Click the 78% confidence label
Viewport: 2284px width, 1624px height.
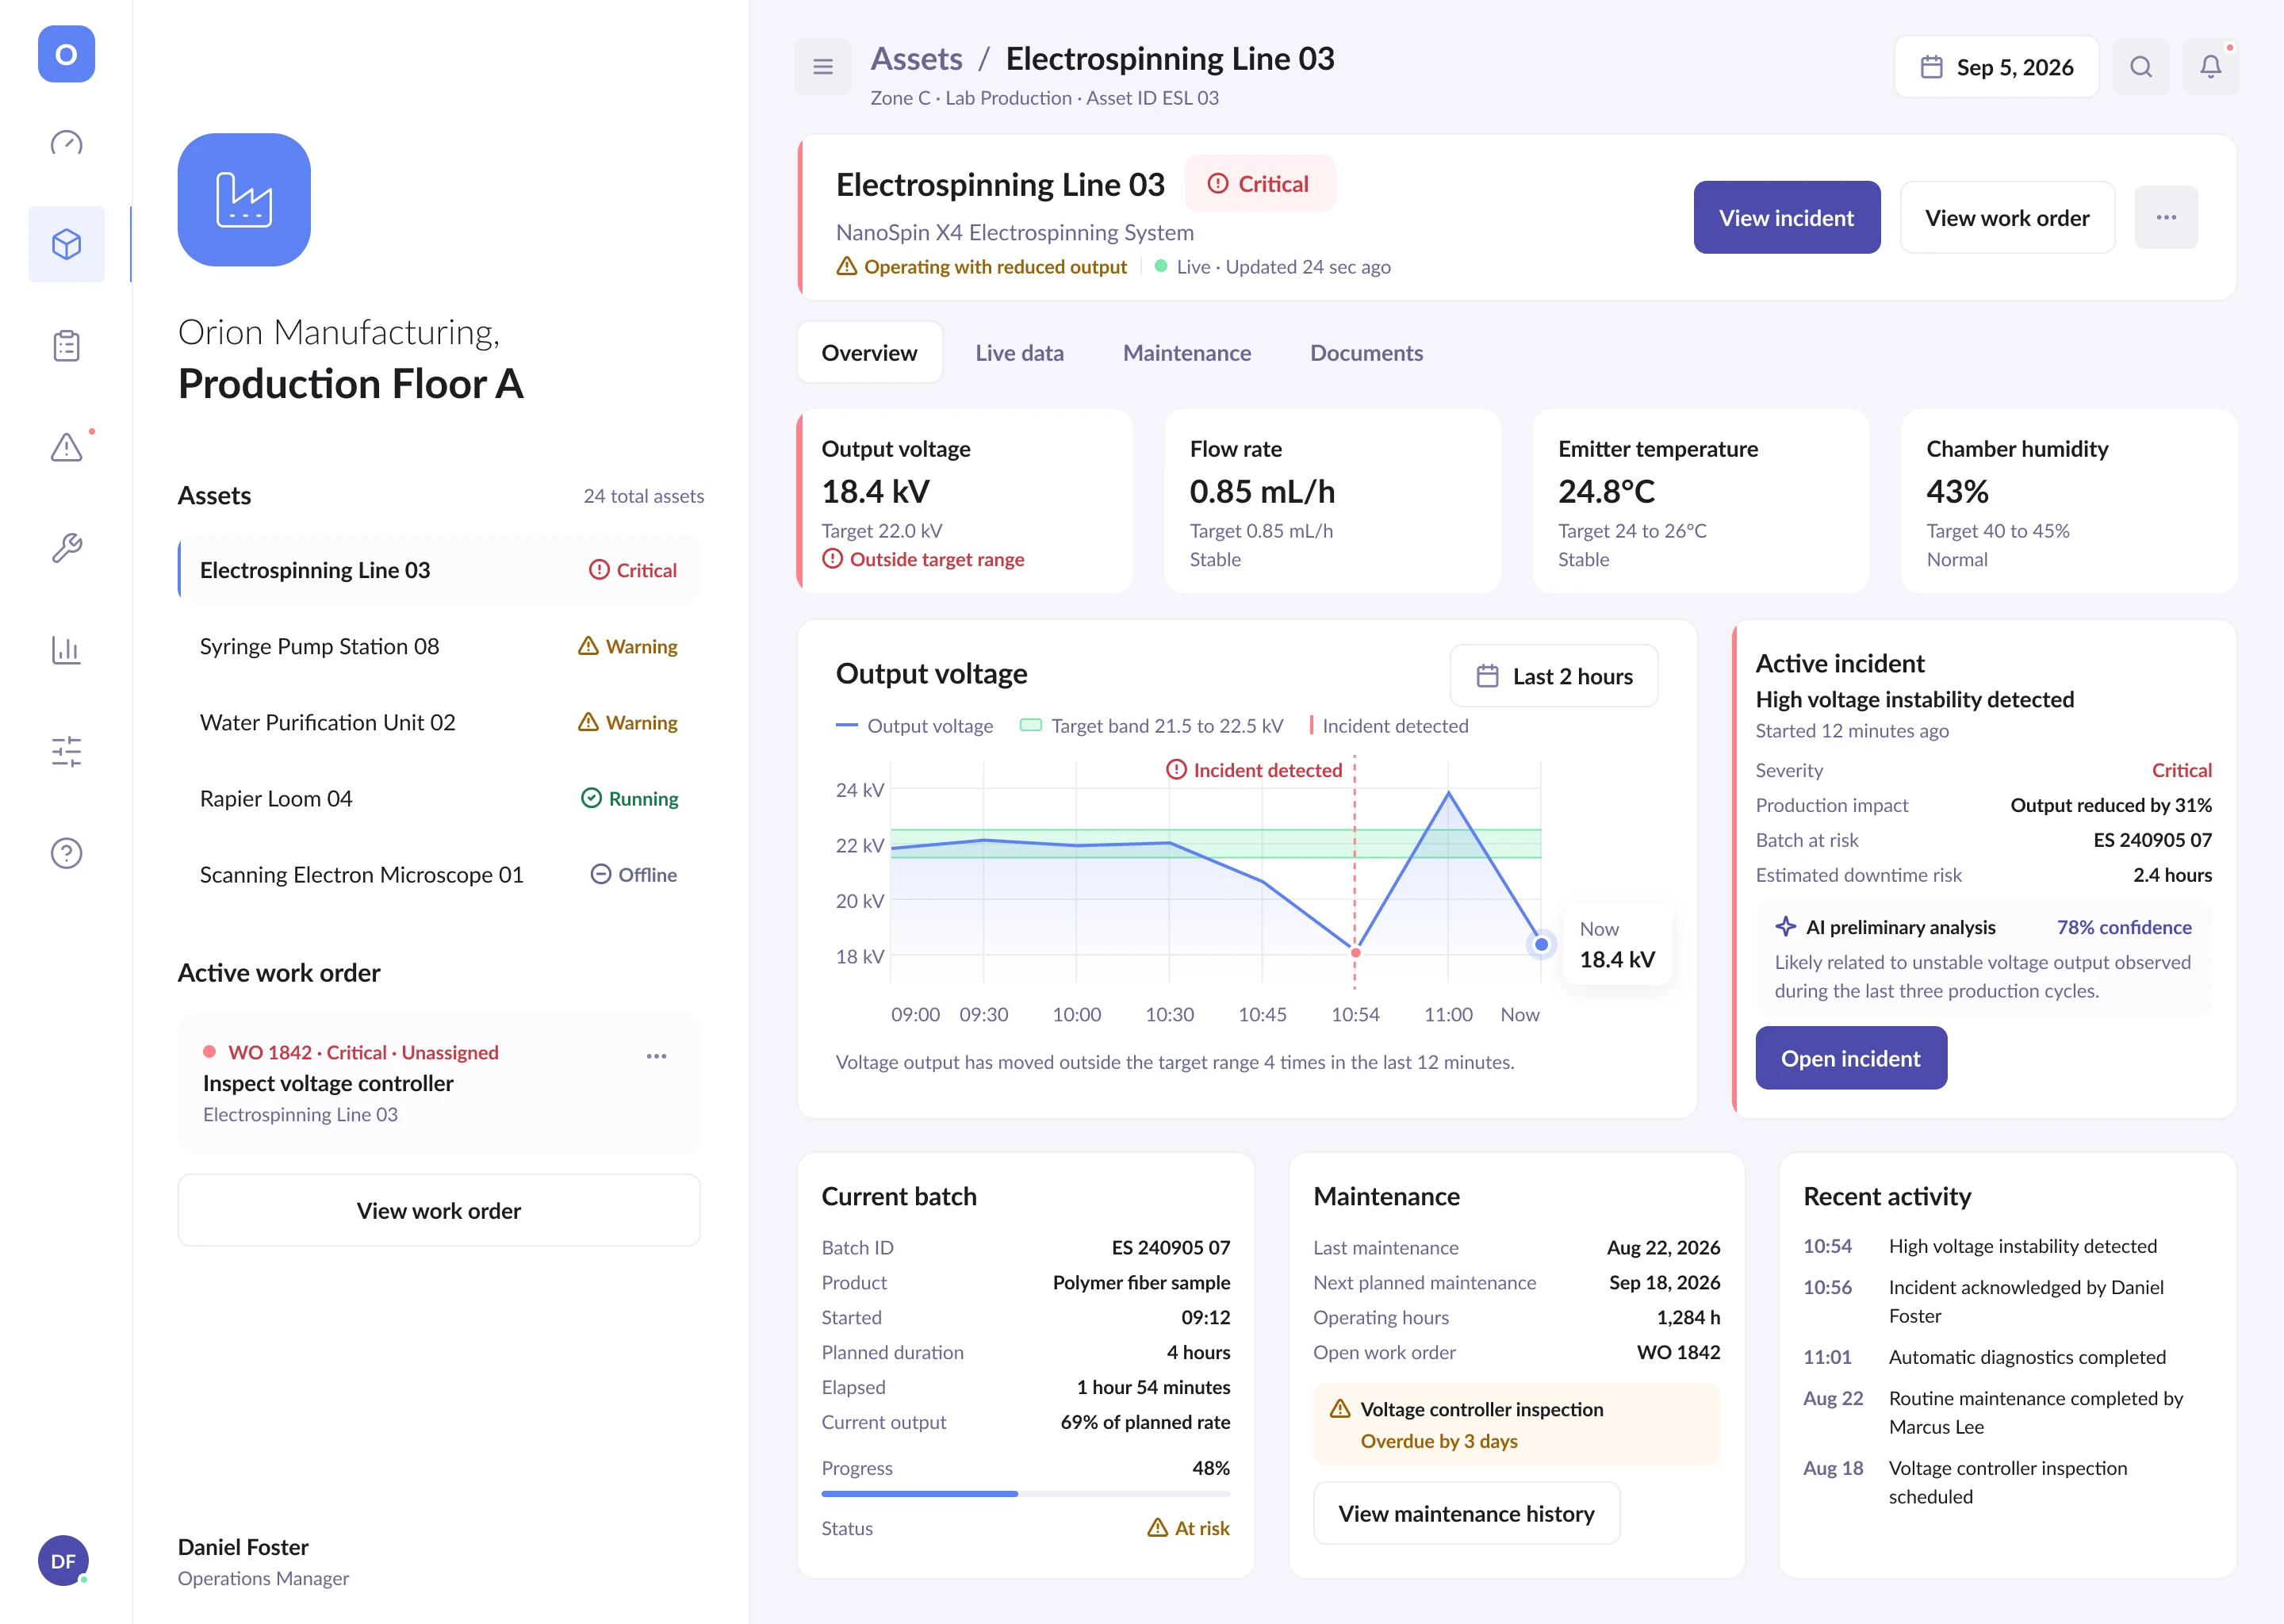[2124, 927]
